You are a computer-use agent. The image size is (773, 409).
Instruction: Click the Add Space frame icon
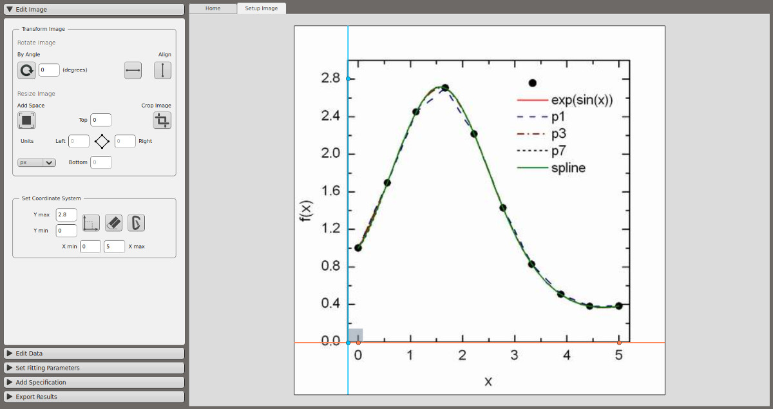point(26,120)
